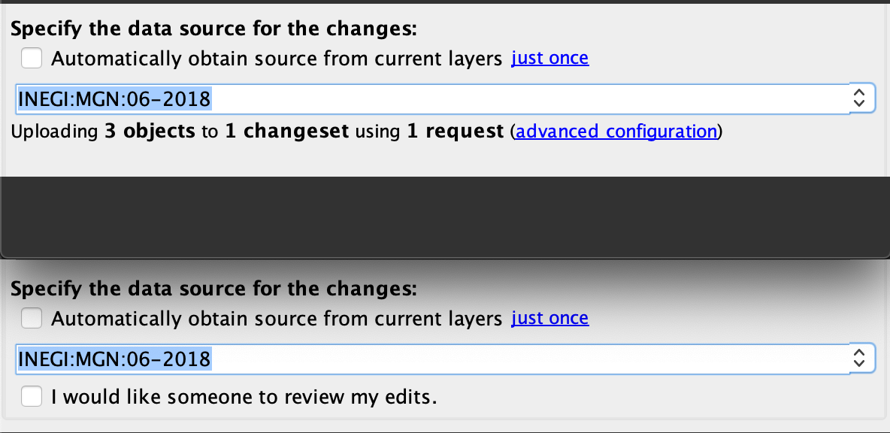The image size is (890, 433).
Task: Expand source combo box arrows above review checkbox
Action: point(861,359)
